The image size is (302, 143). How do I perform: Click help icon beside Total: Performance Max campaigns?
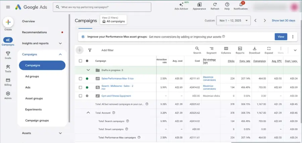pyautogui.click(x=139, y=137)
